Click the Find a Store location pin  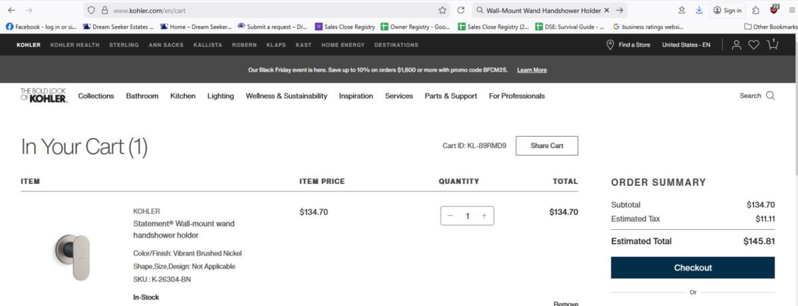[x=610, y=45]
